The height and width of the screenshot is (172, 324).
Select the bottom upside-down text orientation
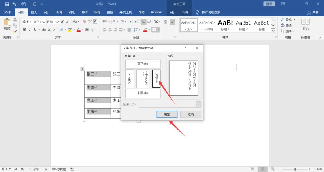(143, 93)
